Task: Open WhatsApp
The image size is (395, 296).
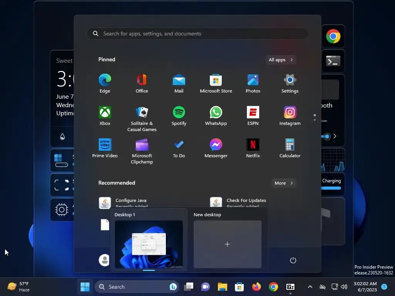Action: pyautogui.click(x=216, y=116)
